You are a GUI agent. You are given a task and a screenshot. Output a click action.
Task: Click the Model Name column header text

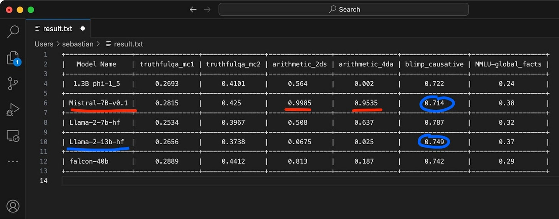click(x=96, y=64)
